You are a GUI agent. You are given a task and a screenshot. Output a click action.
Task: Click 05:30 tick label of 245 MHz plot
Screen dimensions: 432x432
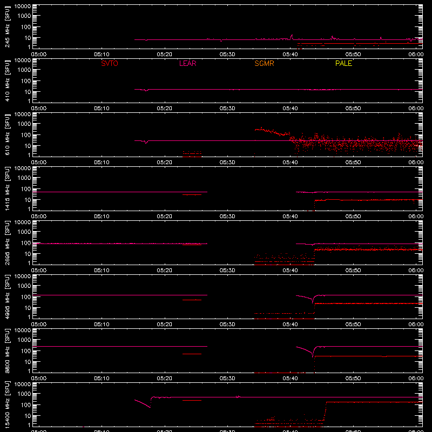(227, 55)
